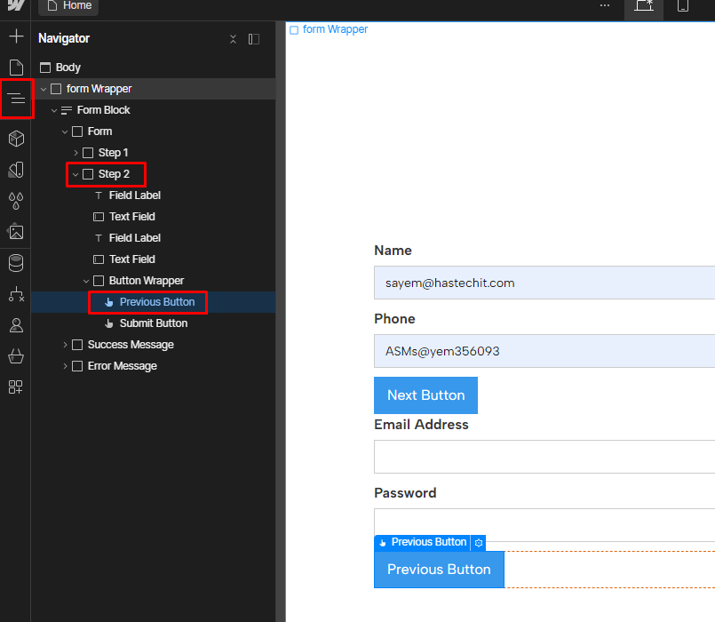Open the Home page tab
The height and width of the screenshot is (622, 715).
point(69,6)
